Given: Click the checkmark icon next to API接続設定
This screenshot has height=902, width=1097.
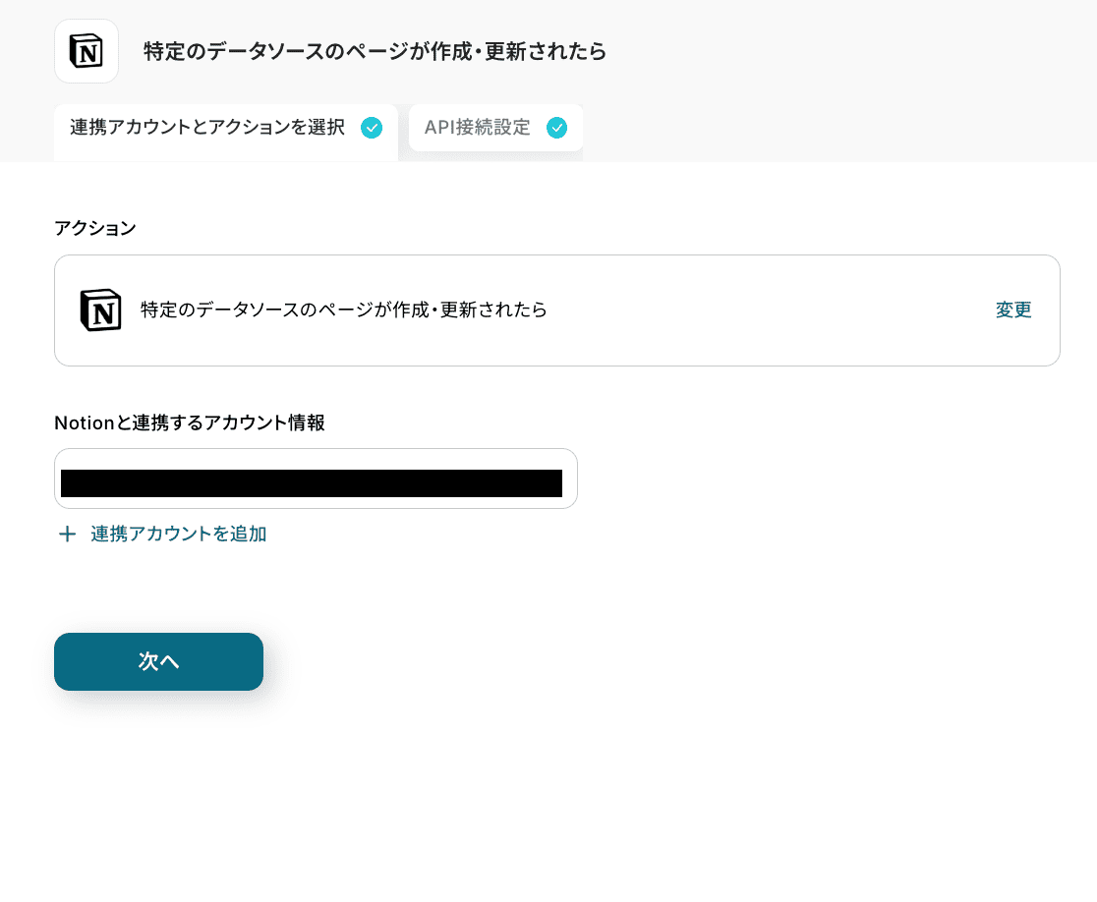Looking at the screenshot, I should (x=556, y=128).
